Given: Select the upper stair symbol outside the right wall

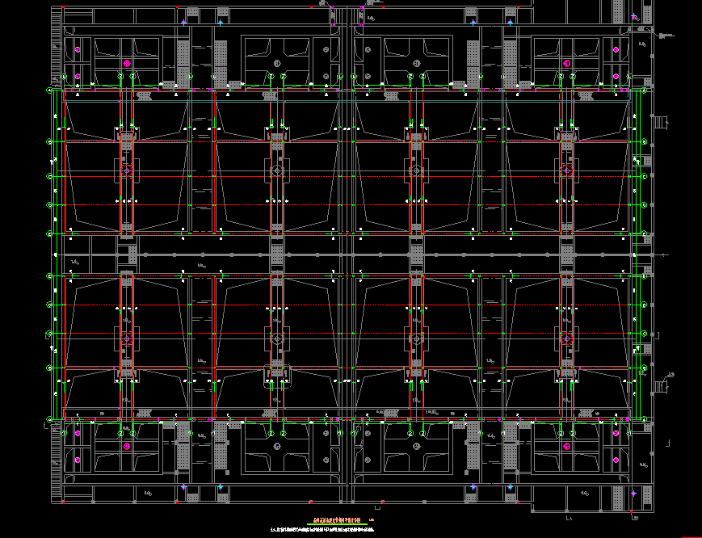Looking at the screenshot, I should coord(659,122).
